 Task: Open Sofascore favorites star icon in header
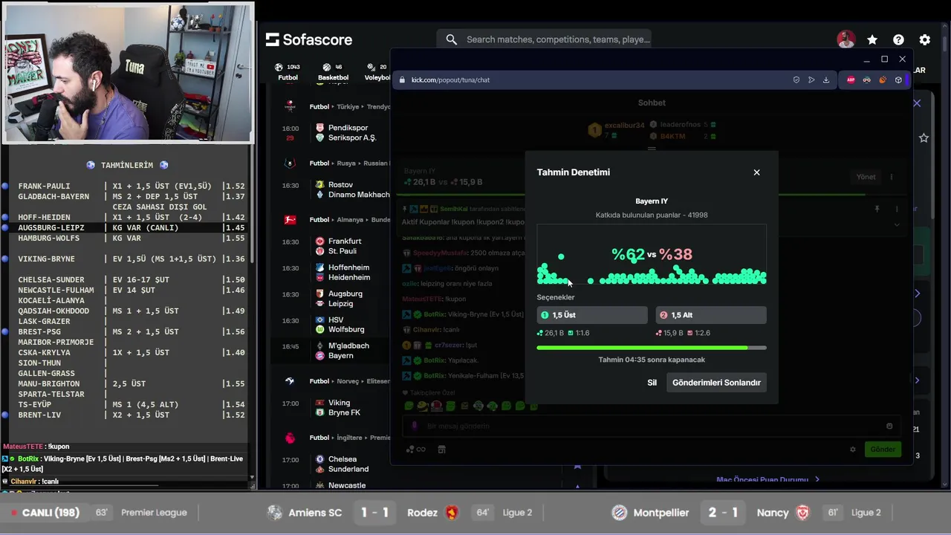(872, 39)
